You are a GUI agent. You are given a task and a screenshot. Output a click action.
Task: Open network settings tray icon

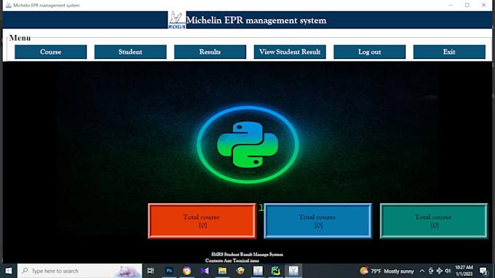439,271
